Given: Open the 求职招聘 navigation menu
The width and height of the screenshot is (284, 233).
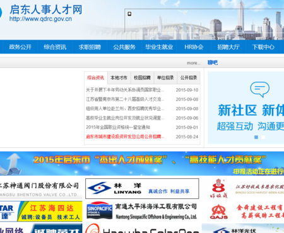Looking at the screenshot, I should coord(90,47).
